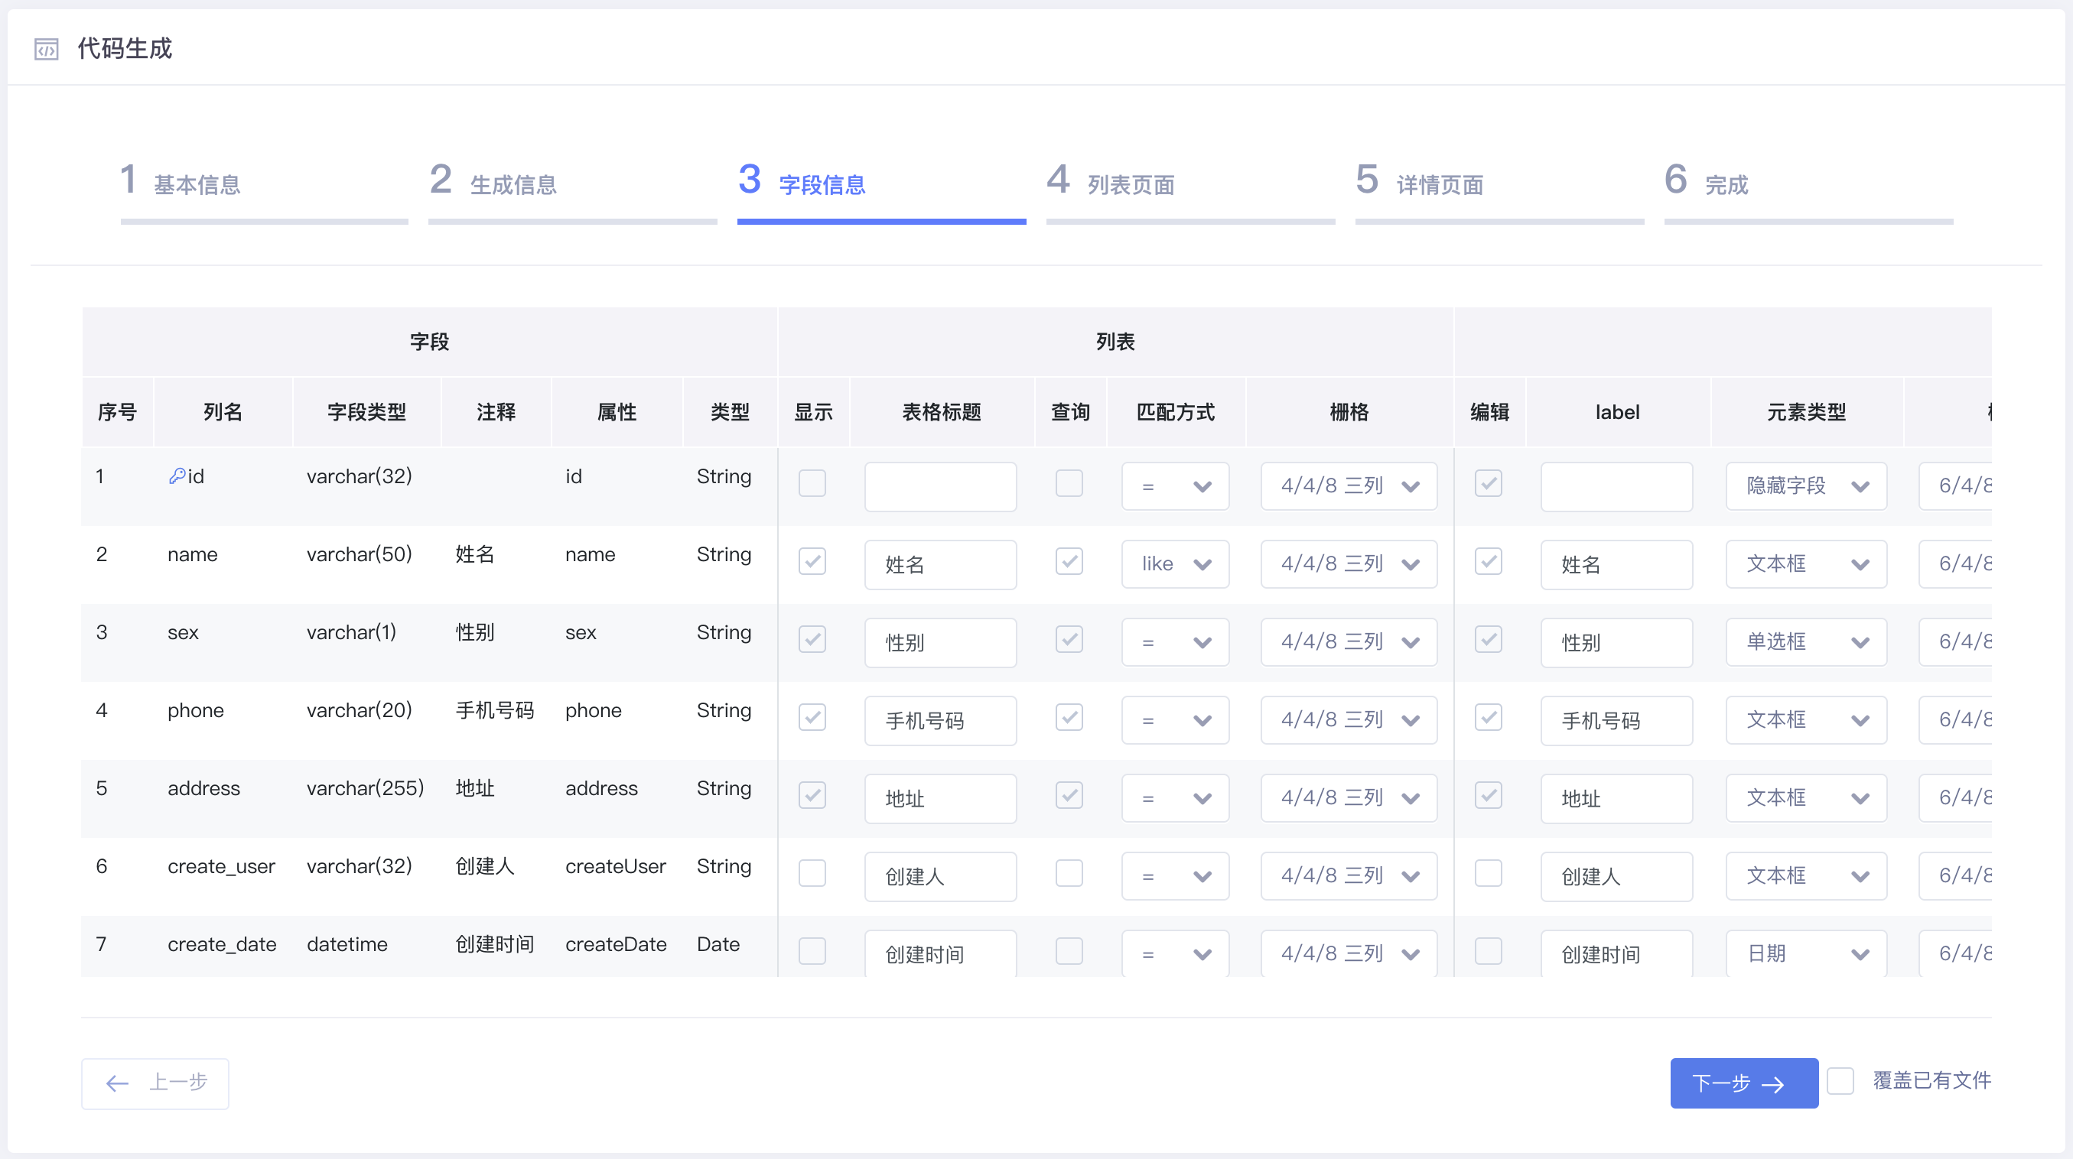2073x1159 pixels.
Task: Enable 显示 checkbox for create_date row
Action: (812, 952)
